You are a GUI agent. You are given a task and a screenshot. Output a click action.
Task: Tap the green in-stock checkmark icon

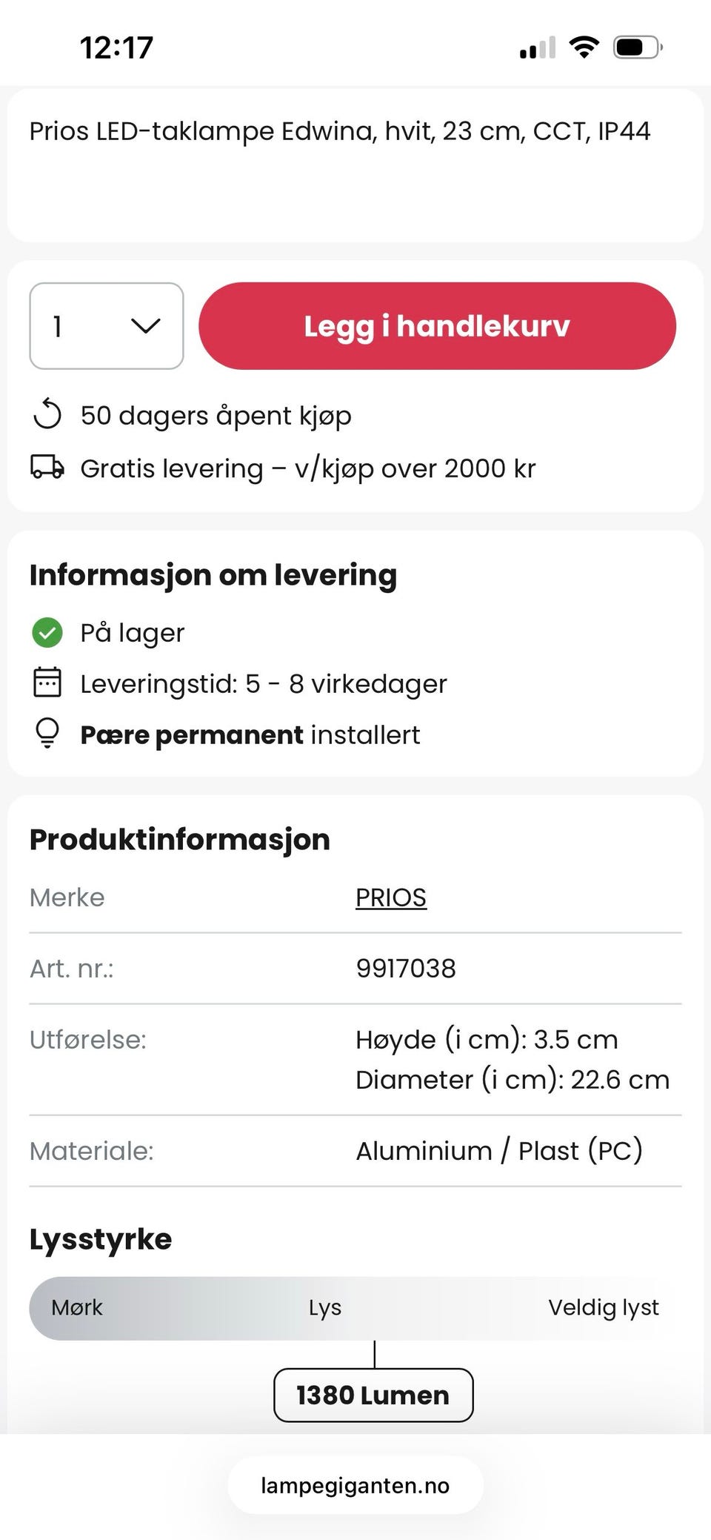coord(47,633)
